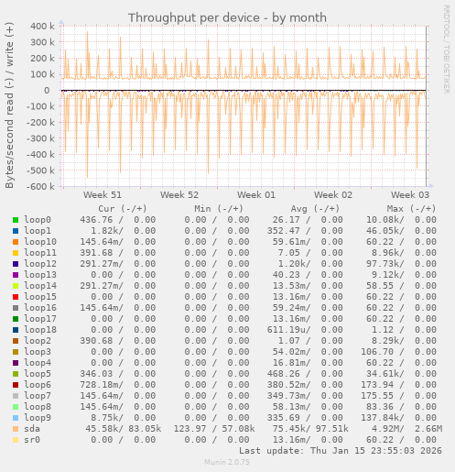
Task: Select the loop9 legend label
Action: (x=38, y=418)
